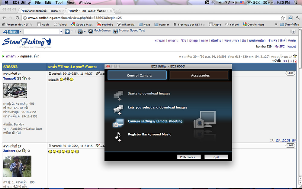Open the View menu
302x189 pixels.
tap(71, 2)
